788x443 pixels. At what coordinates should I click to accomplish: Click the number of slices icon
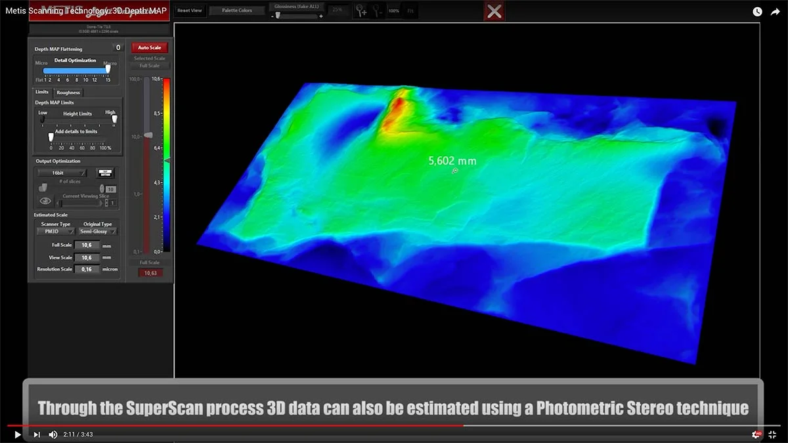point(43,188)
